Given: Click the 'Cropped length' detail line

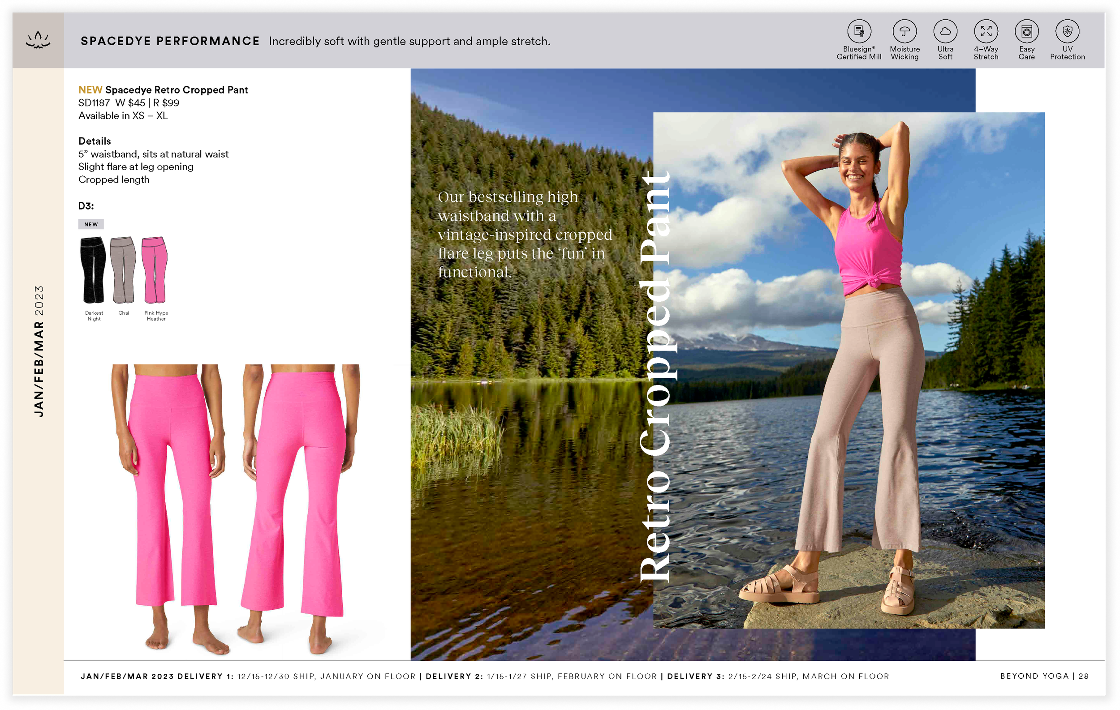Looking at the screenshot, I should (x=114, y=180).
